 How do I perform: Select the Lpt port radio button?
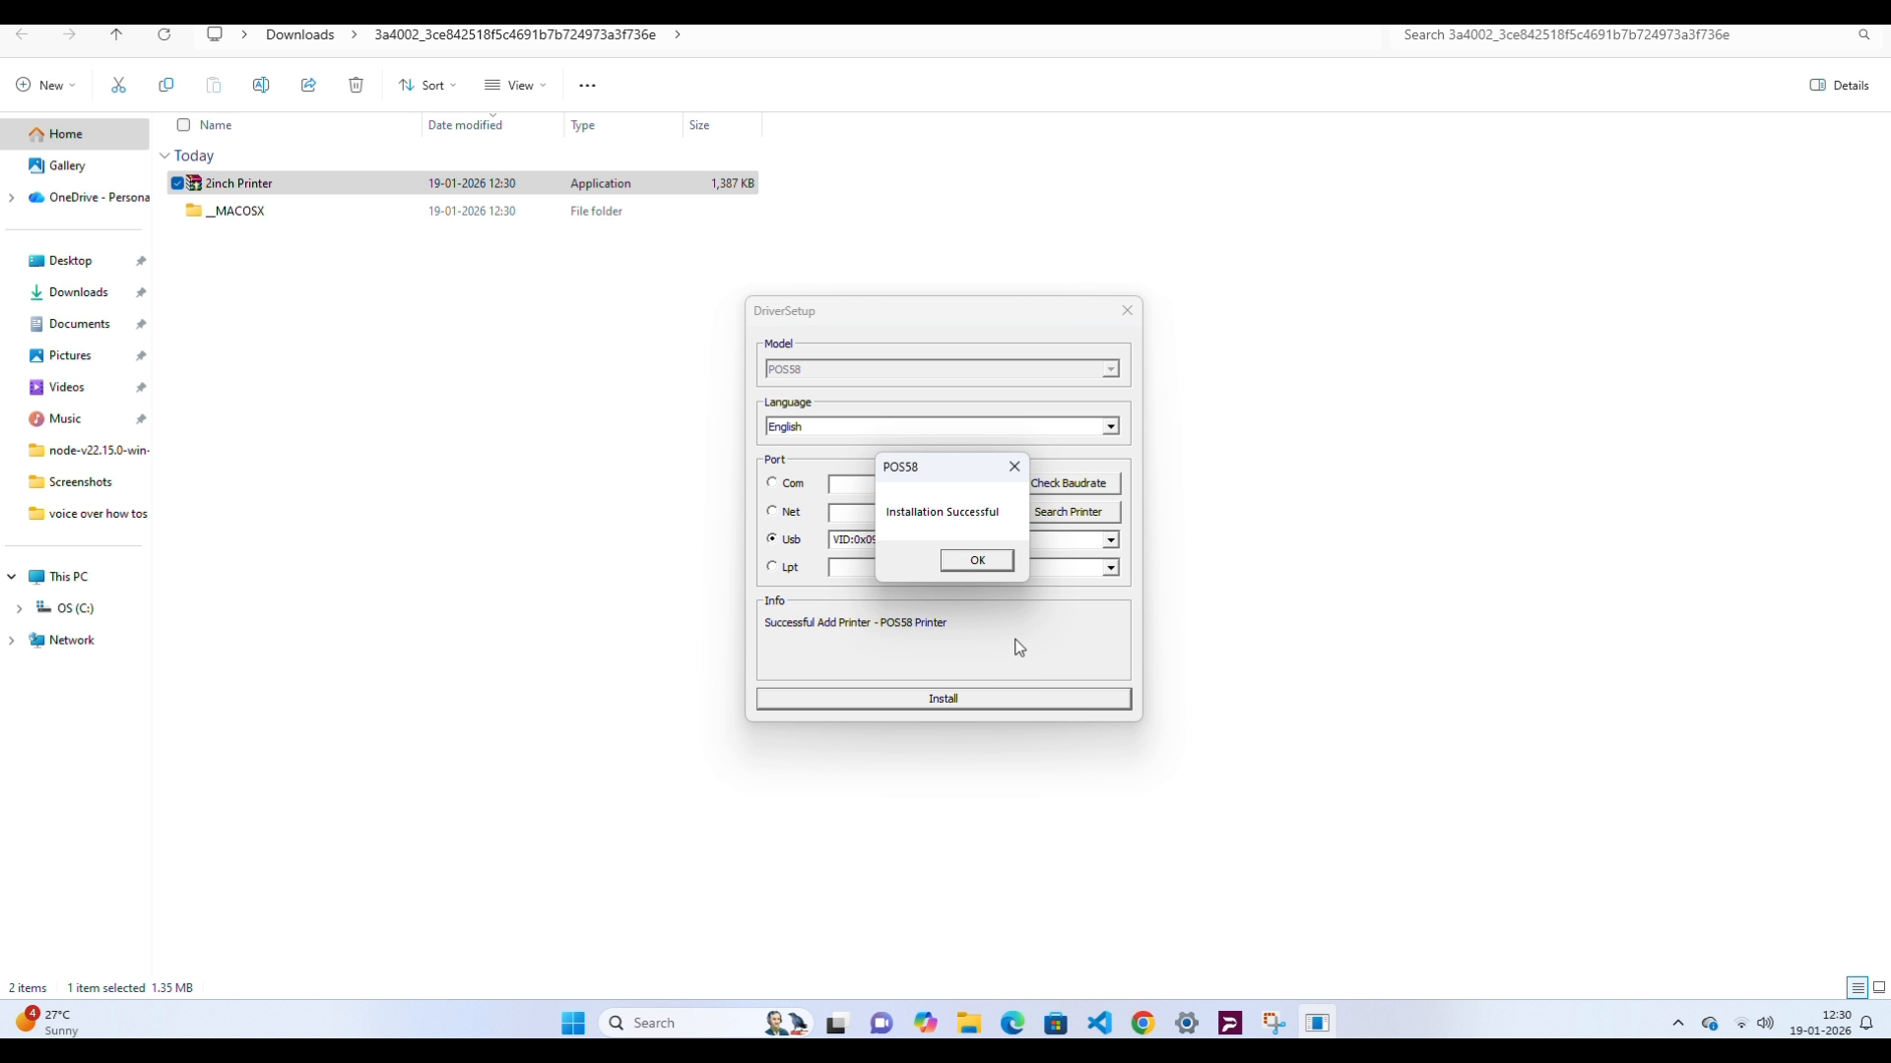tap(774, 567)
